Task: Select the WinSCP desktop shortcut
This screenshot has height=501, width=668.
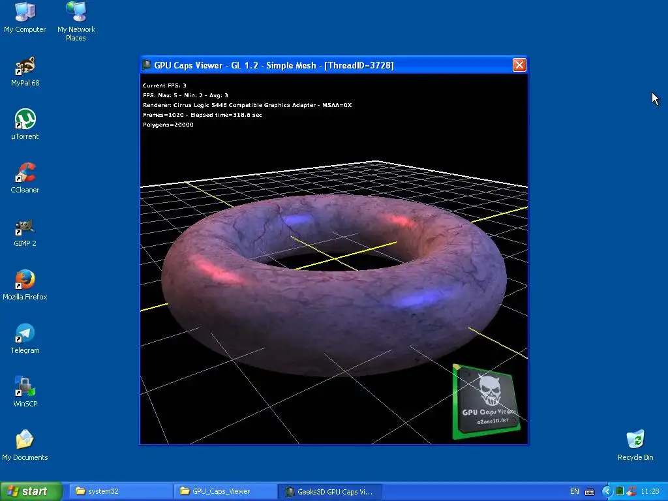Action: 25,391
